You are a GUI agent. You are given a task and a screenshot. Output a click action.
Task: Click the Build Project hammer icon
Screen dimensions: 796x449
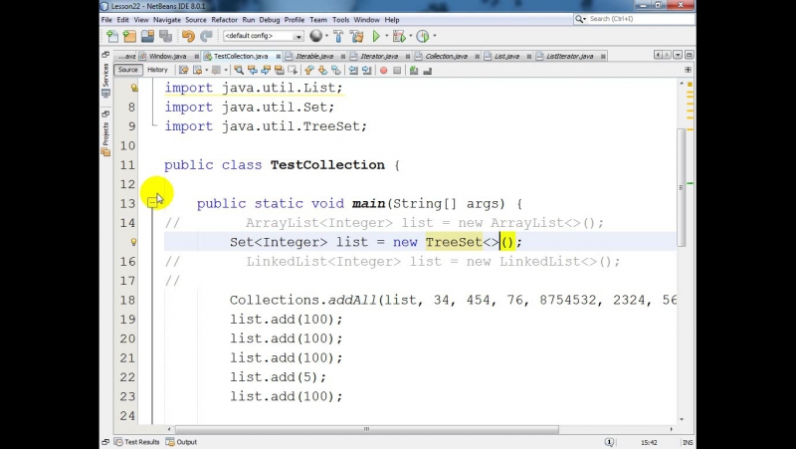coord(338,36)
